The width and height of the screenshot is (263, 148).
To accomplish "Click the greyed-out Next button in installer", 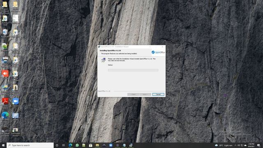I will pyautogui.click(x=145, y=95).
